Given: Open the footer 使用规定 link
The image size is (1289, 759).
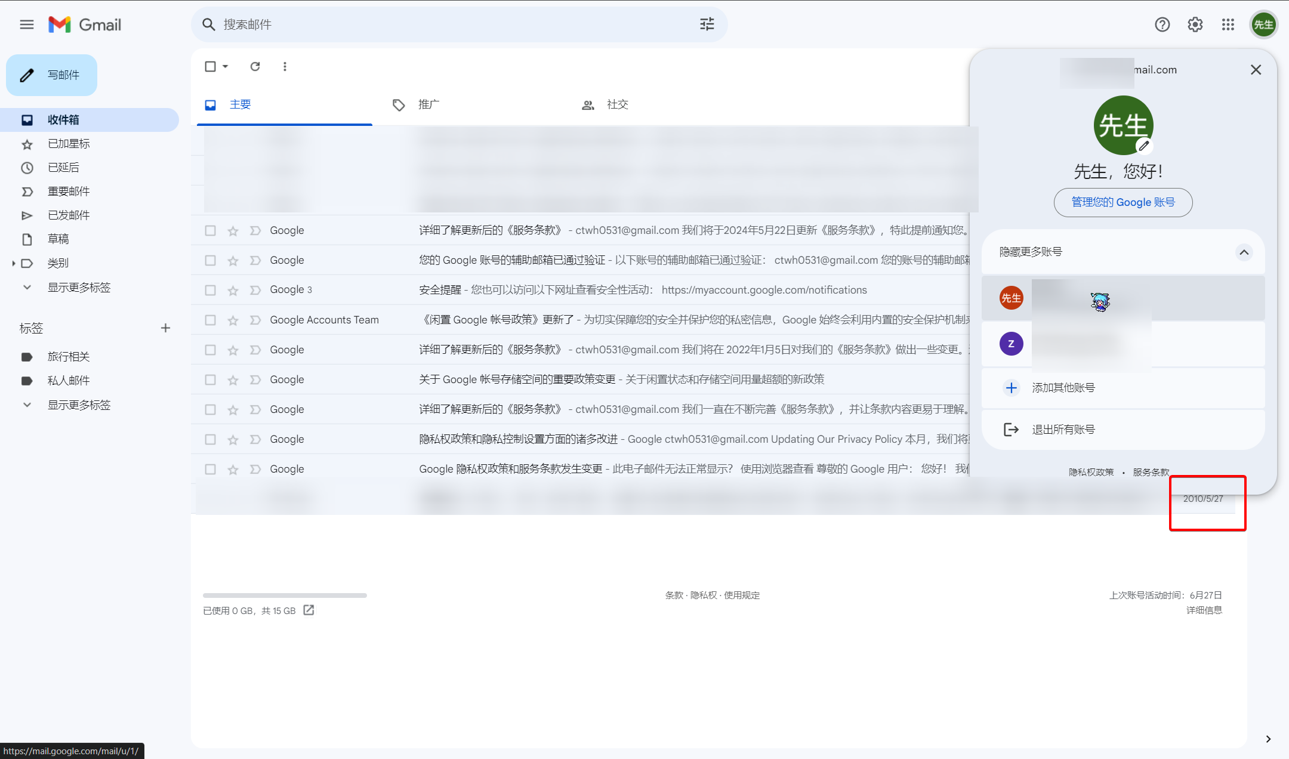Looking at the screenshot, I should pos(742,595).
